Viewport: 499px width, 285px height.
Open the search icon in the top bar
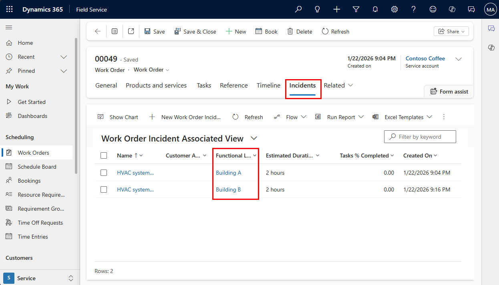pos(298,9)
